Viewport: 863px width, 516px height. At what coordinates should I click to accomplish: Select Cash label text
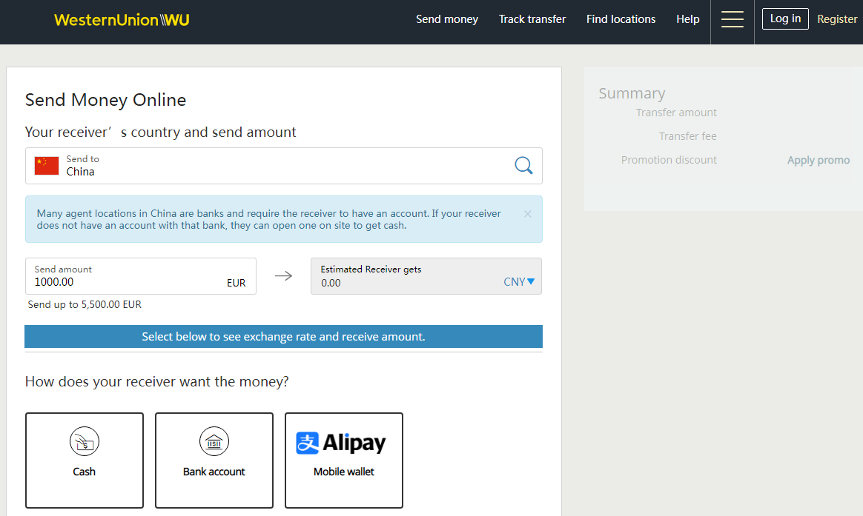click(85, 472)
